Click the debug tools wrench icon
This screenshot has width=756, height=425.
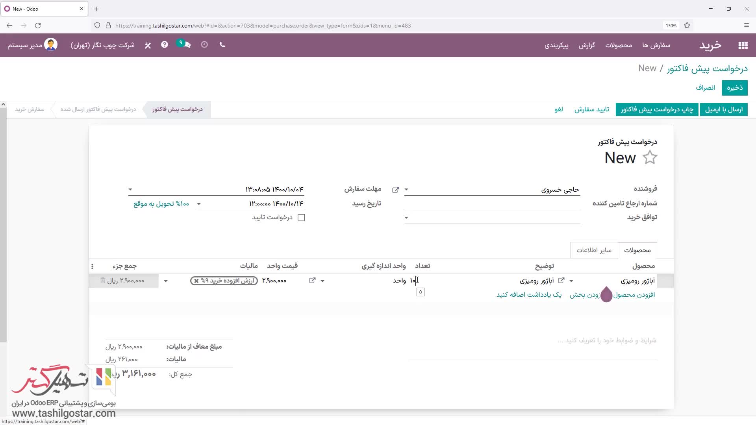tap(148, 45)
